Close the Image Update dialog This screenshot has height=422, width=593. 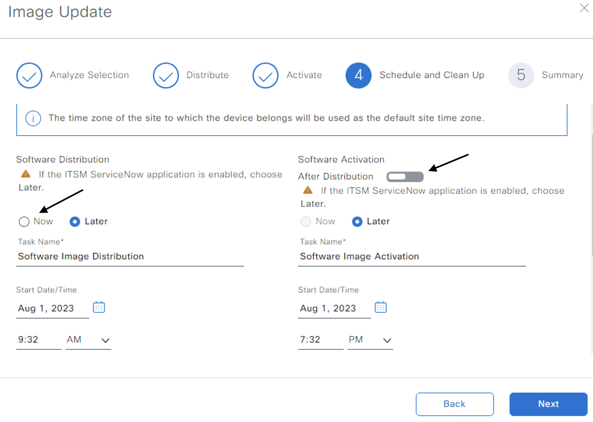click(584, 8)
